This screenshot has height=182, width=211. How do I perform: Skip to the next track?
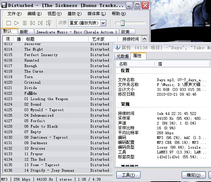coord(40,23)
